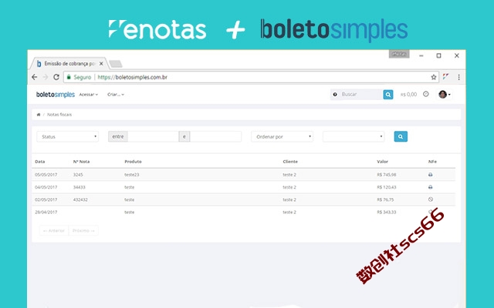The image size is (494, 308).
Task: Open the Criar... menu
Action: (116, 94)
